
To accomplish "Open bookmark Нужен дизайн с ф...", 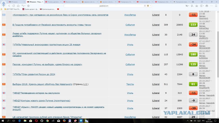I will pyautogui.click(x=30, y=9).
